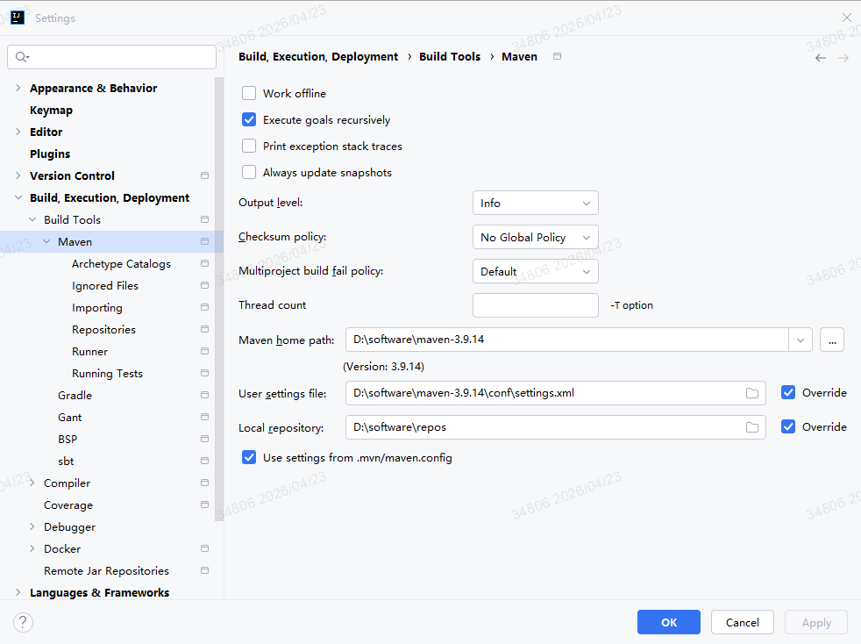Click project icon on Runner row
This screenshot has width=861, height=644.
coord(205,352)
